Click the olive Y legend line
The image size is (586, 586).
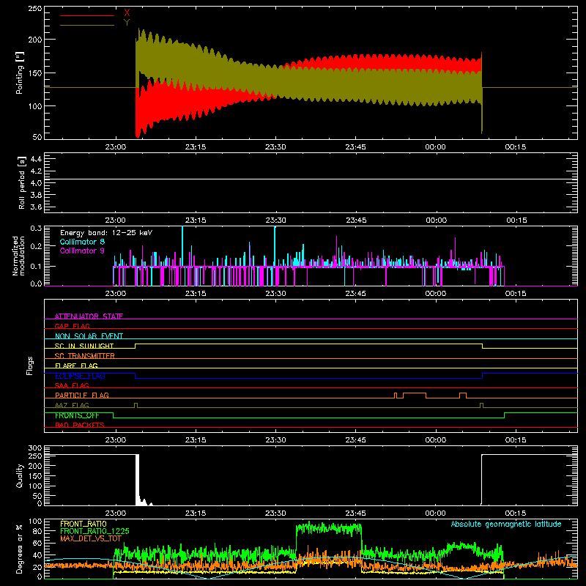[x=86, y=25]
